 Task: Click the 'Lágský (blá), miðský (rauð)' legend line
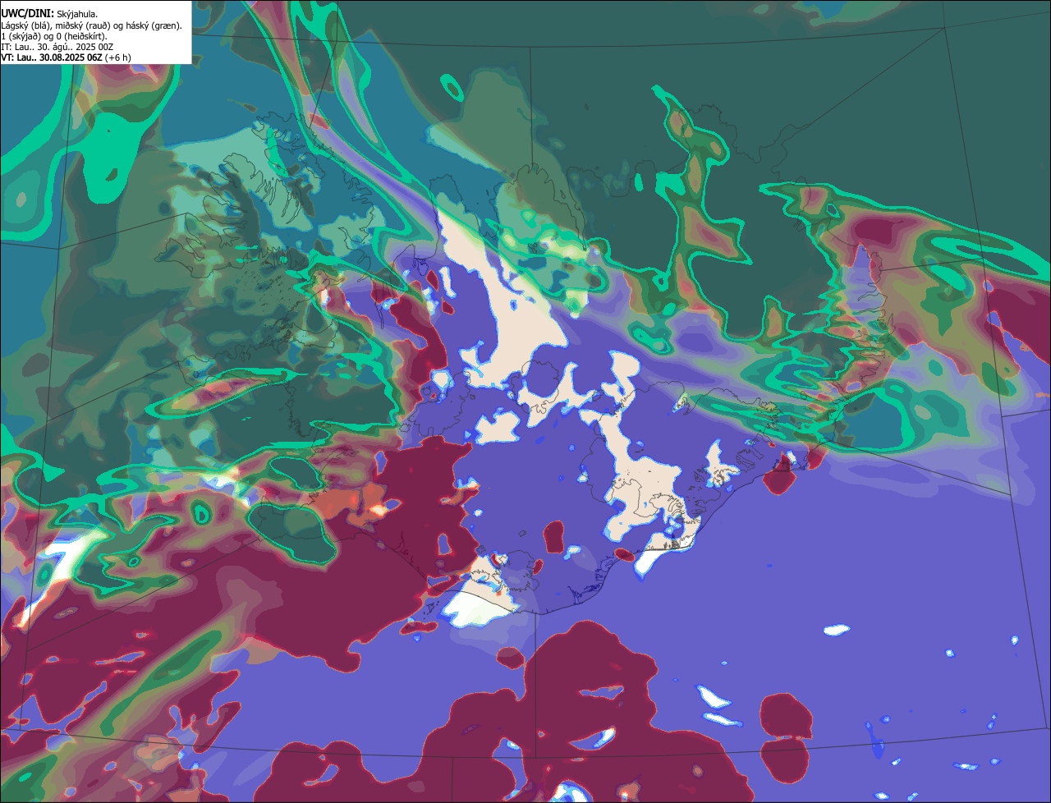[91, 25]
